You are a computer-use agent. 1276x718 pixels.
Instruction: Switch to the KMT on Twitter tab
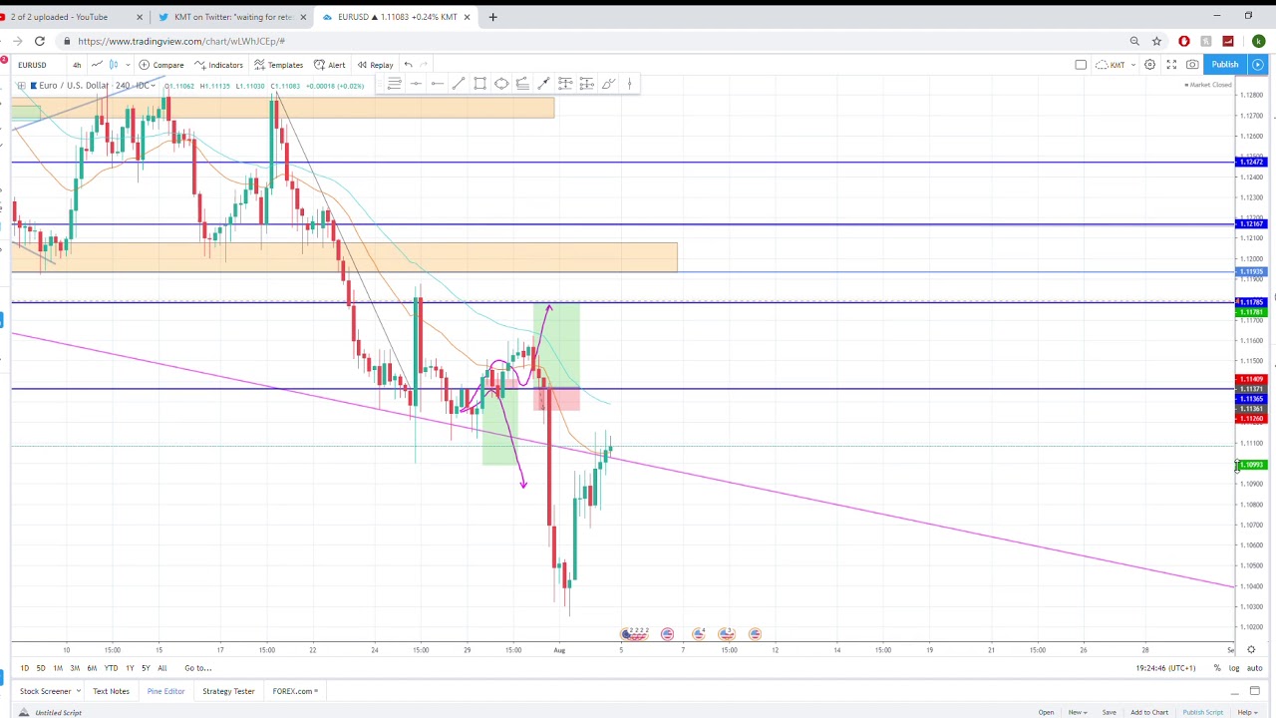click(232, 17)
